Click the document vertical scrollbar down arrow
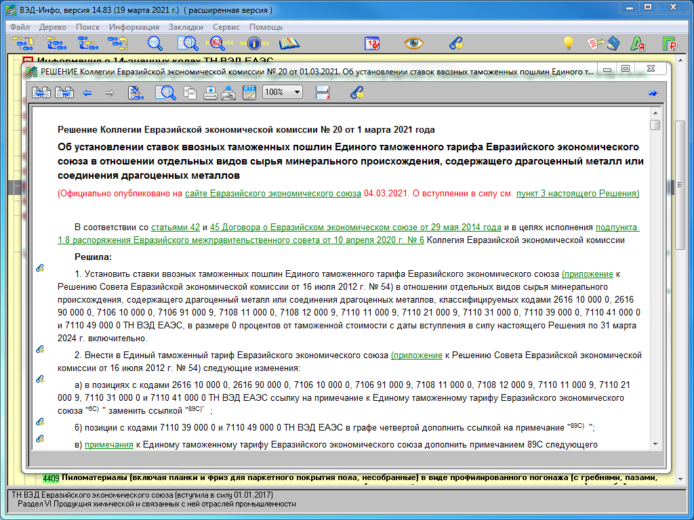 [x=655, y=444]
